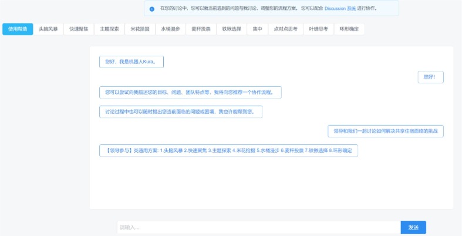Focus the 请输入 message input field
Viewport: 462px width, 236px height.
[x=258, y=227]
